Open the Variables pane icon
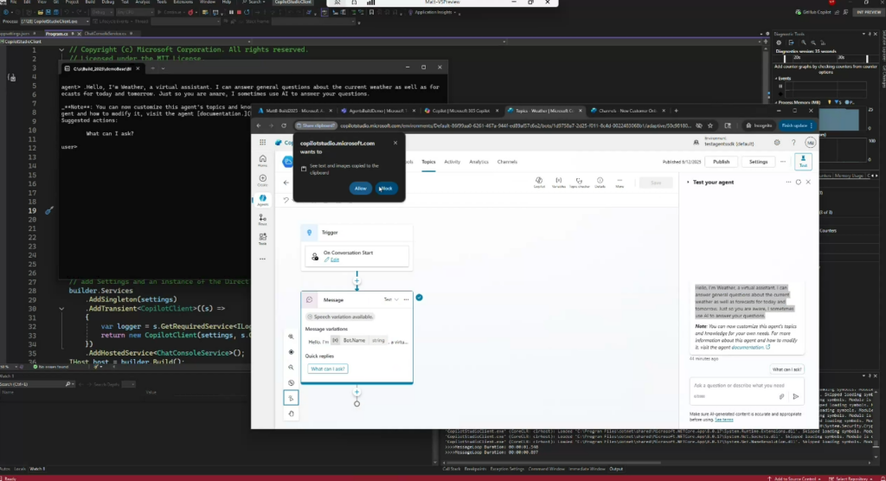This screenshot has width=886, height=481. (x=558, y=183)
